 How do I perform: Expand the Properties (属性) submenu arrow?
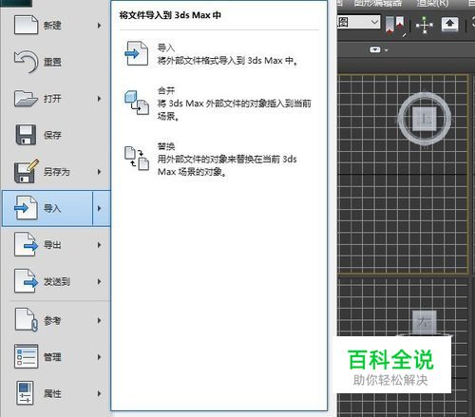click(x=100, y=393)
